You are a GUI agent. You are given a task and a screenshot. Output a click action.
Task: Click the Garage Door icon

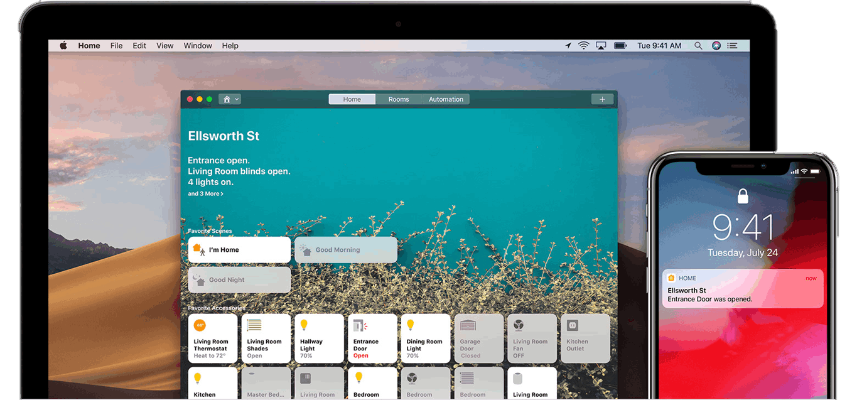(468, 325)
